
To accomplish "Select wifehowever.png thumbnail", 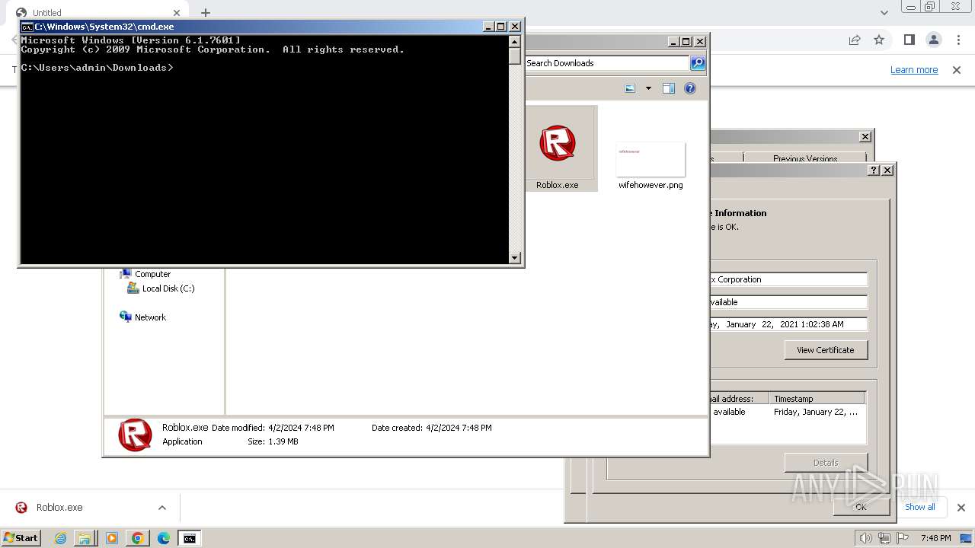I will tap(651, 159).
